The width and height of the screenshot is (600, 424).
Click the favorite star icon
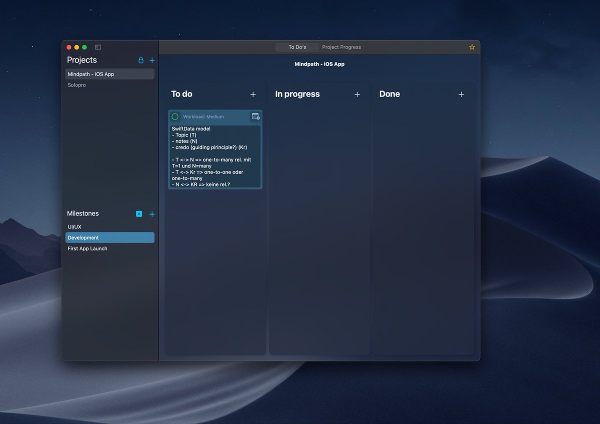(x=472, y=47)
